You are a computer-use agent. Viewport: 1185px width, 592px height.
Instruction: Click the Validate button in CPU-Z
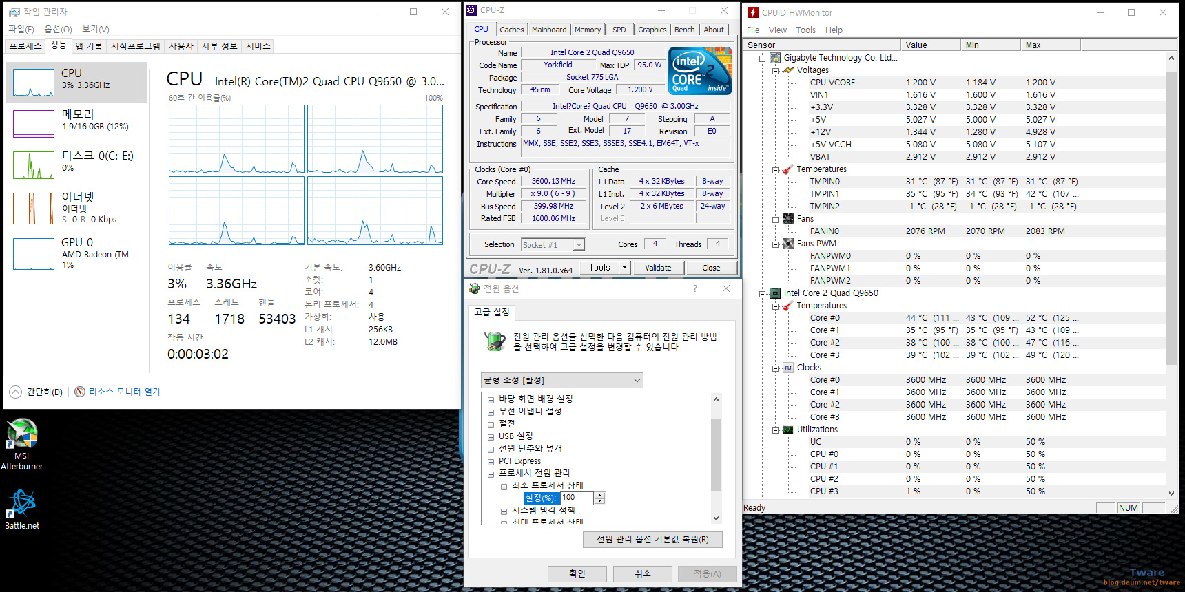click(x=658, y=268)
